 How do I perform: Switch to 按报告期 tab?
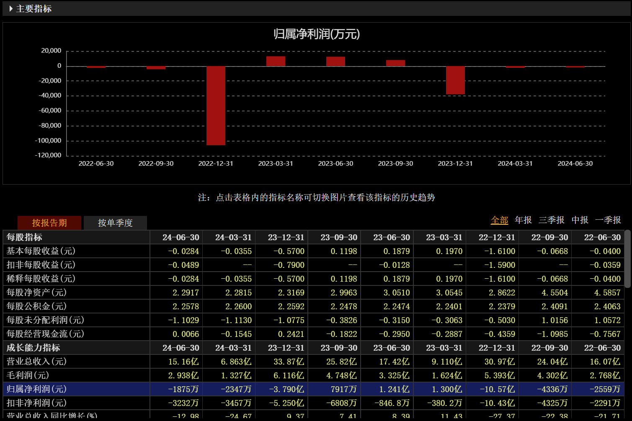[x=49, y=223]
